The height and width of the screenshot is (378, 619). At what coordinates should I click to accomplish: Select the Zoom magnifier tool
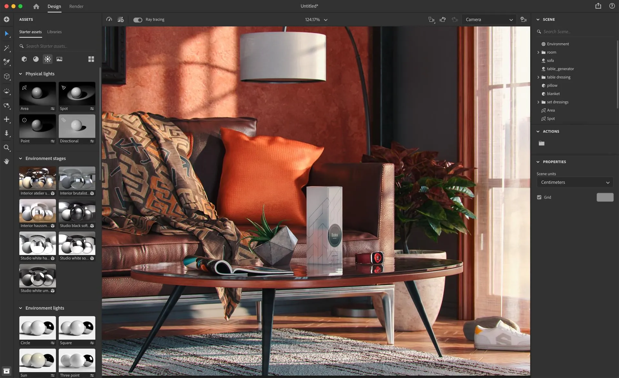[x=6, y=148]
